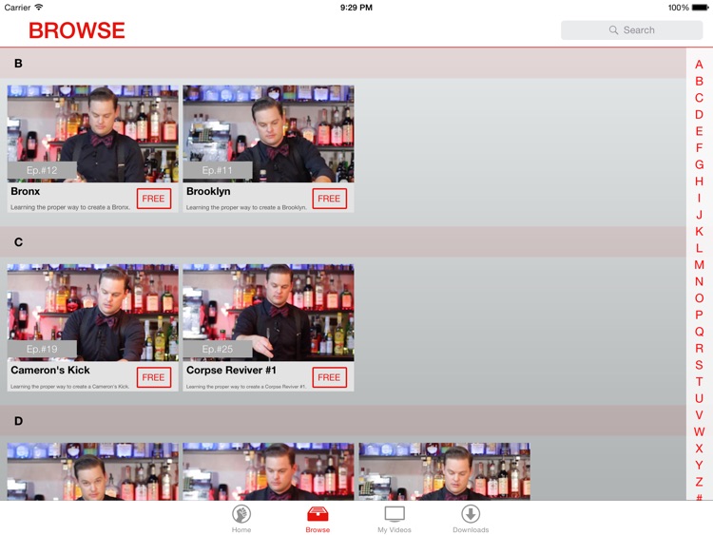The width and height of the screenshot is (713, 535).
Task: Tap FREE button for Corpse Reviver #1
Action: tap(329, 377)
